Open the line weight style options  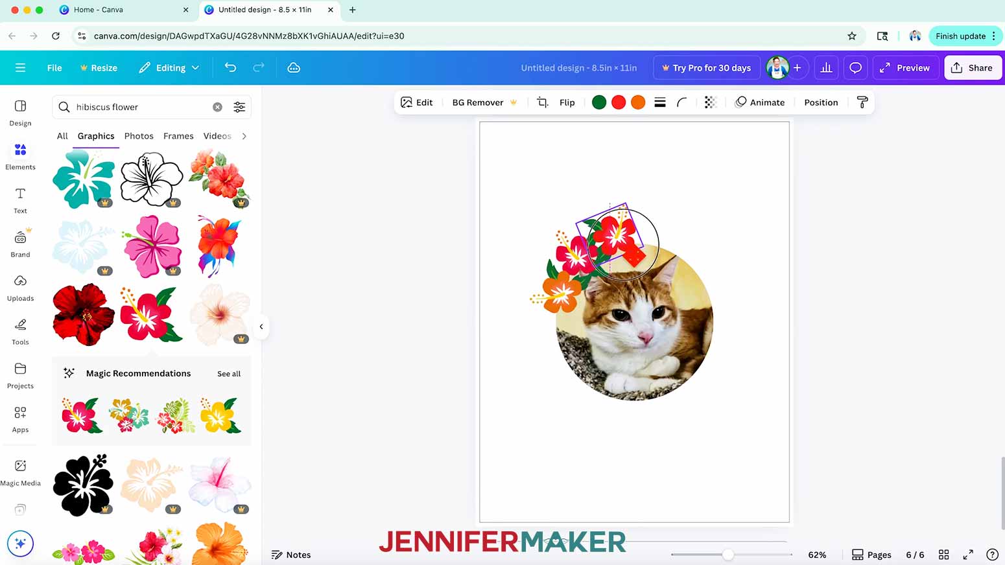tap(660, 102)
